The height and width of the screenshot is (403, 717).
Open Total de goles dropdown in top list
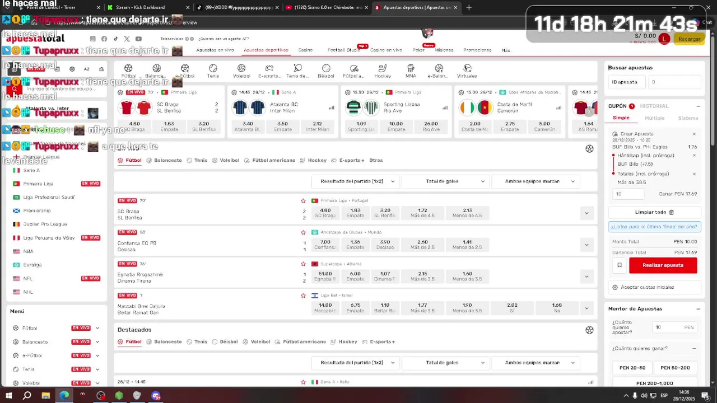[445, 181]
